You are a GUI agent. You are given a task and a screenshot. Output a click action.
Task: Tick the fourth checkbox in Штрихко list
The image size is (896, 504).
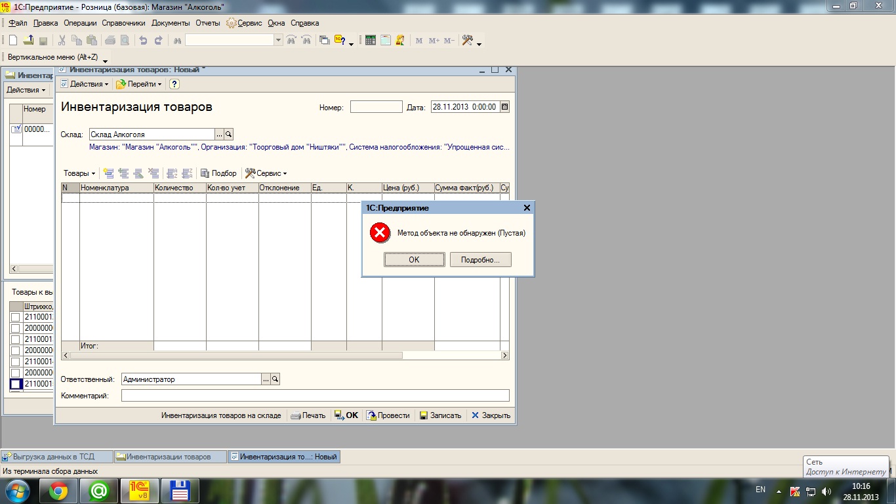click(16, 351)
